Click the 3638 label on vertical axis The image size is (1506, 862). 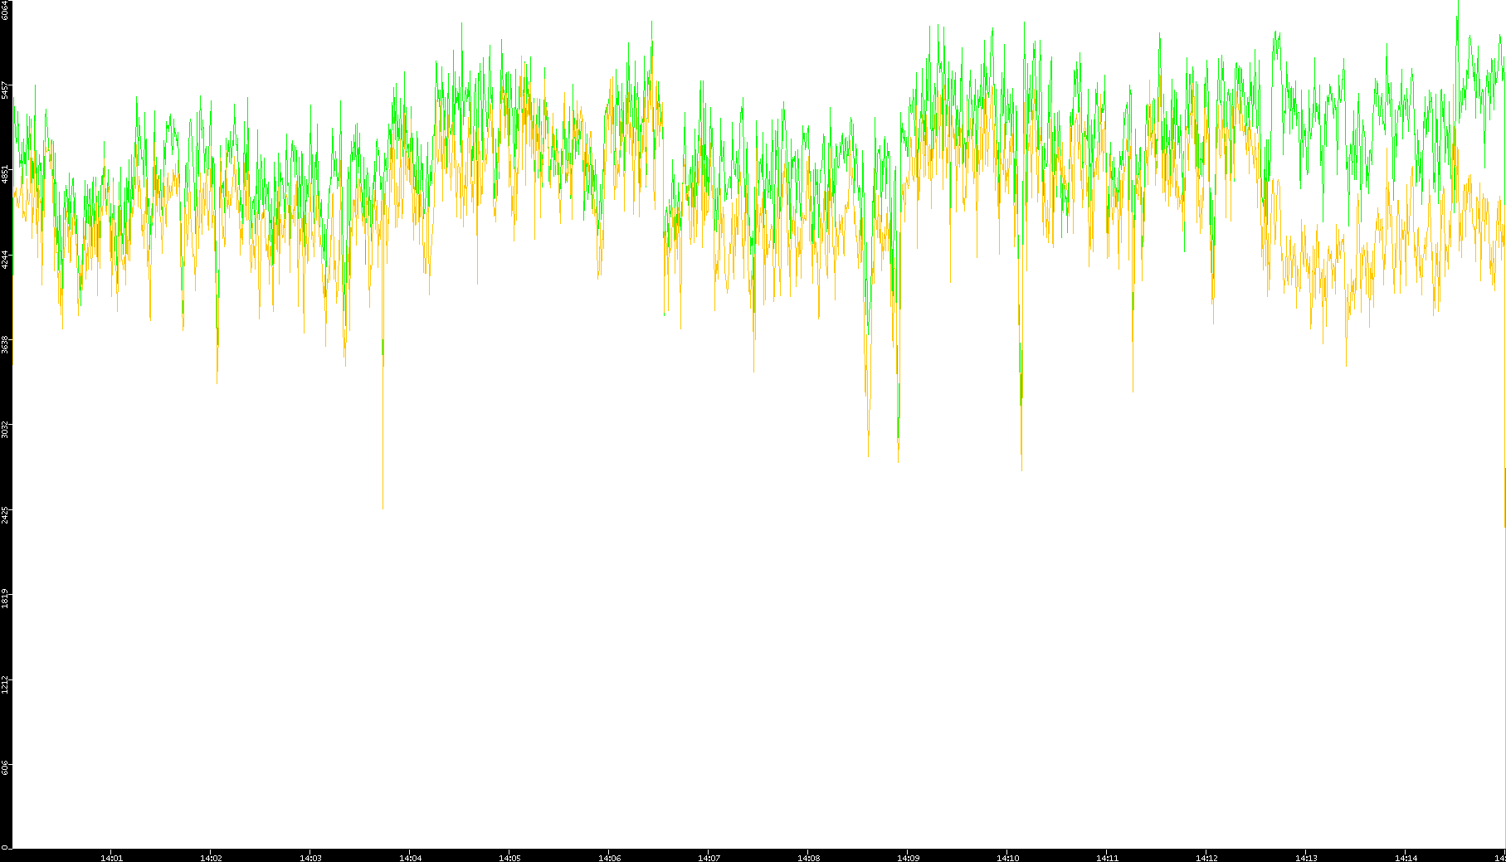pyautogui.click(x=6, y=344)
